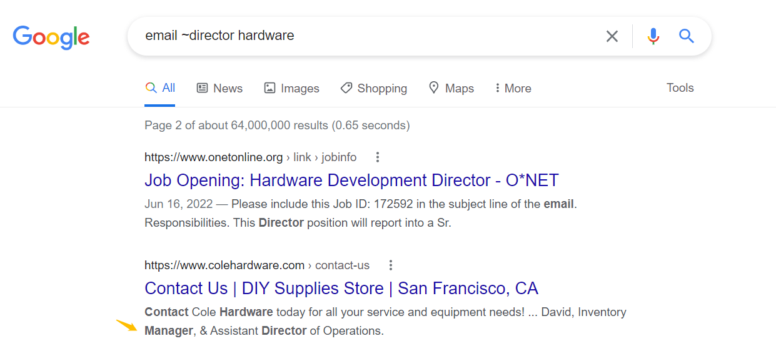
Task: Open 'Job Opening: Hardware Development Director - O*NET' link
Action: tap(351, 180)
